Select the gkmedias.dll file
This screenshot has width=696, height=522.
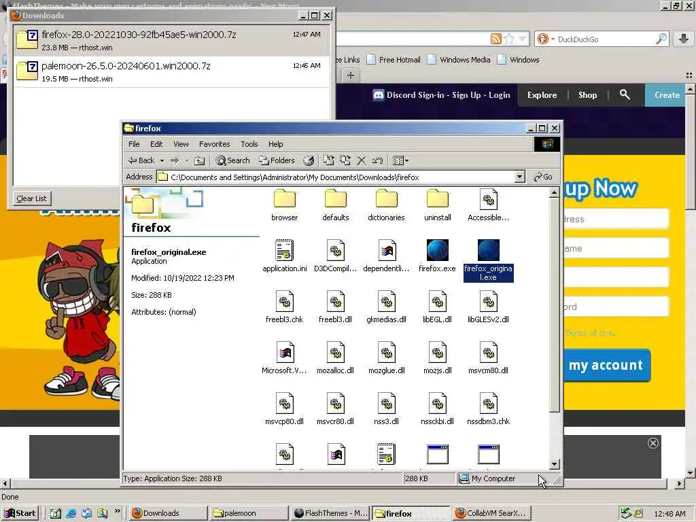coord(386,307)
